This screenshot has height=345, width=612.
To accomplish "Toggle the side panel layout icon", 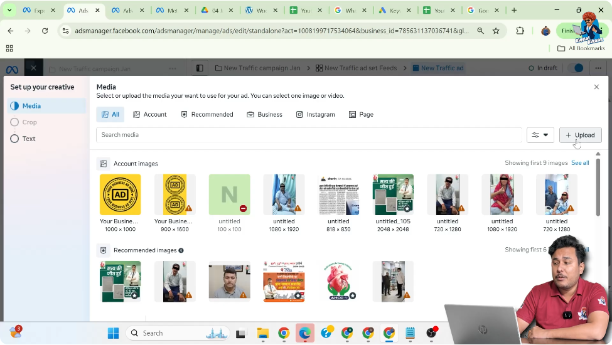I will tap(200, 68).
